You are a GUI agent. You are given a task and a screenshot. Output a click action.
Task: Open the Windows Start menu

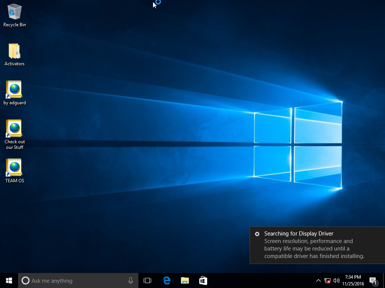[9, 280]
